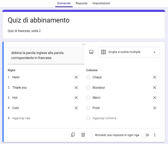Open the Impostazioni tab
The height and width of the screenshot is (144, 168).
coord(101,3)
